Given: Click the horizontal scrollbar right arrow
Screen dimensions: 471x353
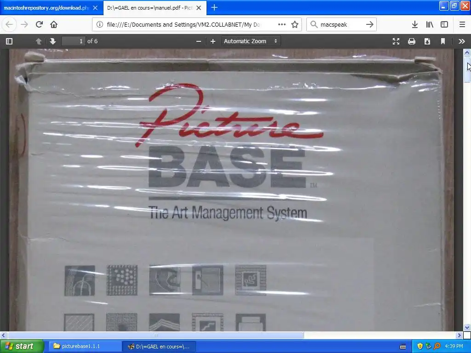Looking at the screenshot, I should [x=460, y=335].
